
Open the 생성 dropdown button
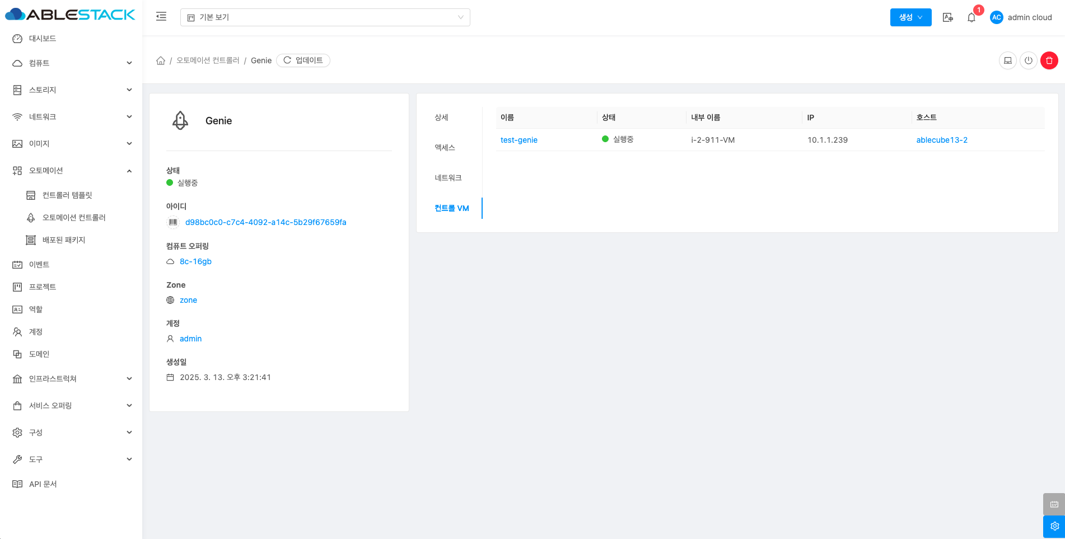[910, 17]
